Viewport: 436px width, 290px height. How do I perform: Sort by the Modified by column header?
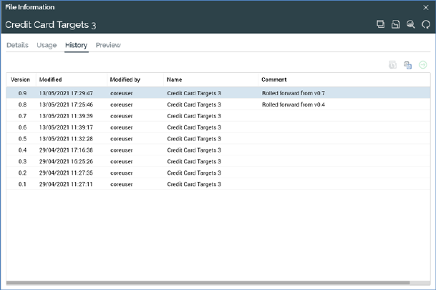125,79
